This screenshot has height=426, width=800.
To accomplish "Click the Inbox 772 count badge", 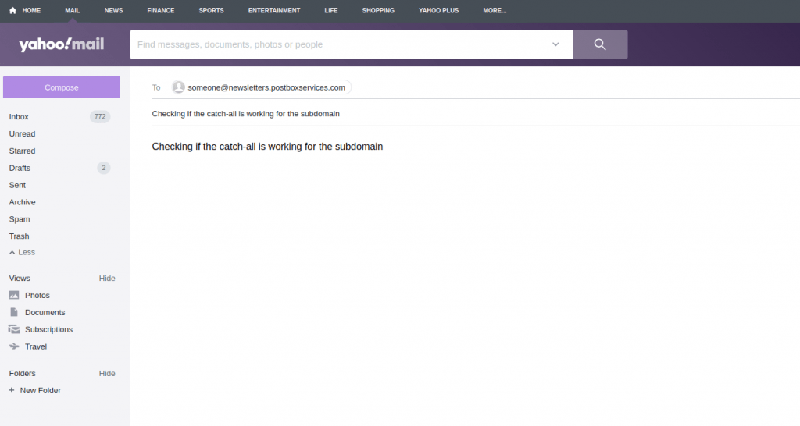I will click(x=100, y=117).
